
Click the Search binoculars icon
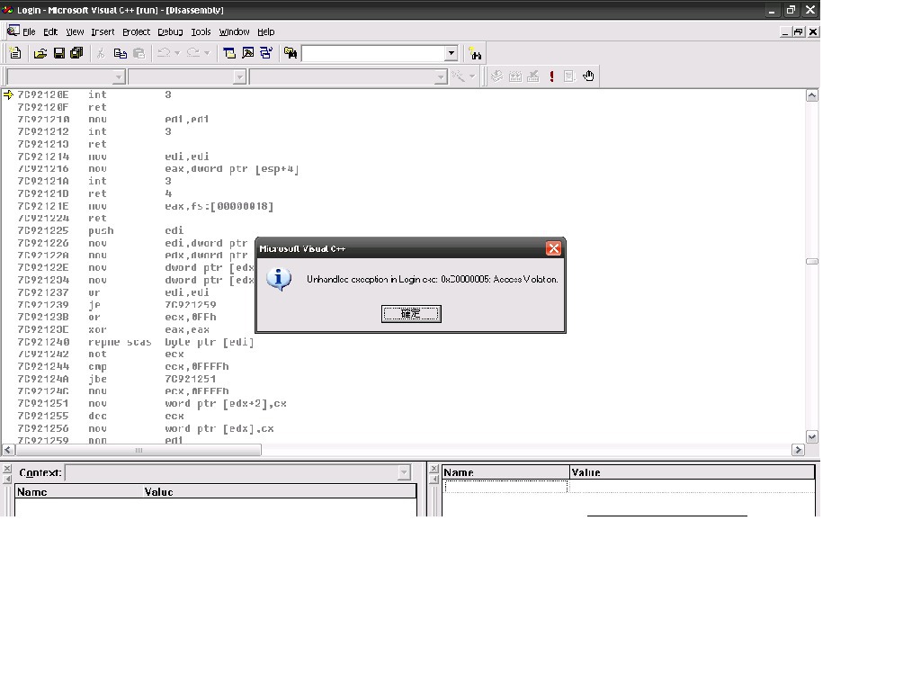(475, 54)
